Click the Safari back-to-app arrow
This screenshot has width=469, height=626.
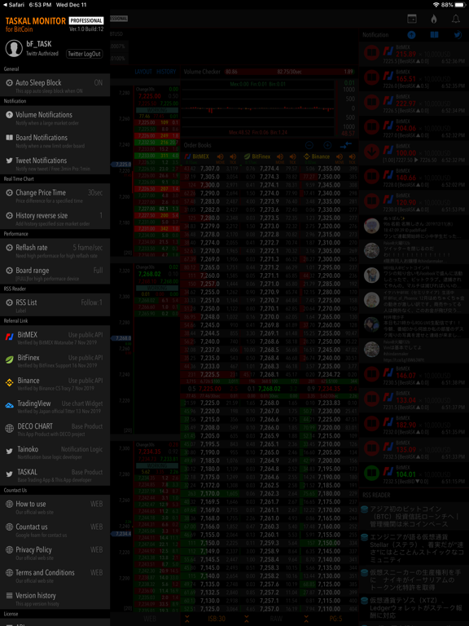coord(5,5)
